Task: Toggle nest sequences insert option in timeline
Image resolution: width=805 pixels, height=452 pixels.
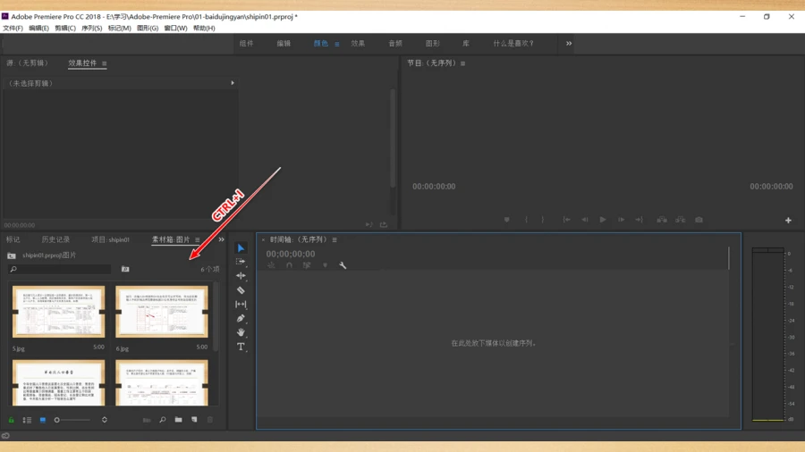Action: pyautogui.click(x=271, y=265)
